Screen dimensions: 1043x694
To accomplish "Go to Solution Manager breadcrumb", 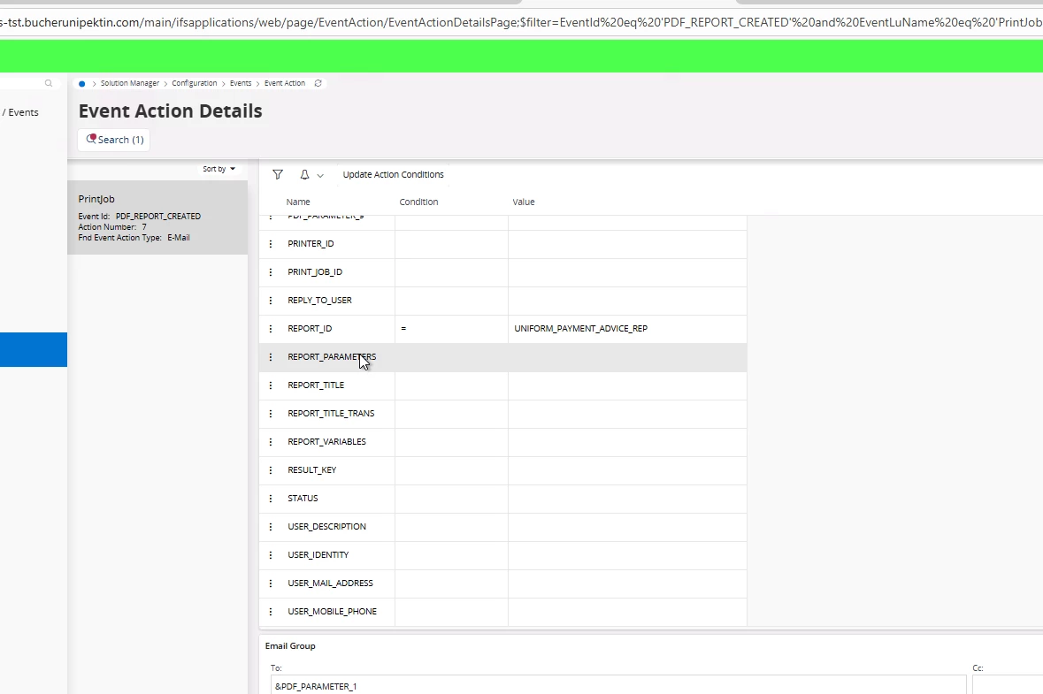I will (130, 83).
